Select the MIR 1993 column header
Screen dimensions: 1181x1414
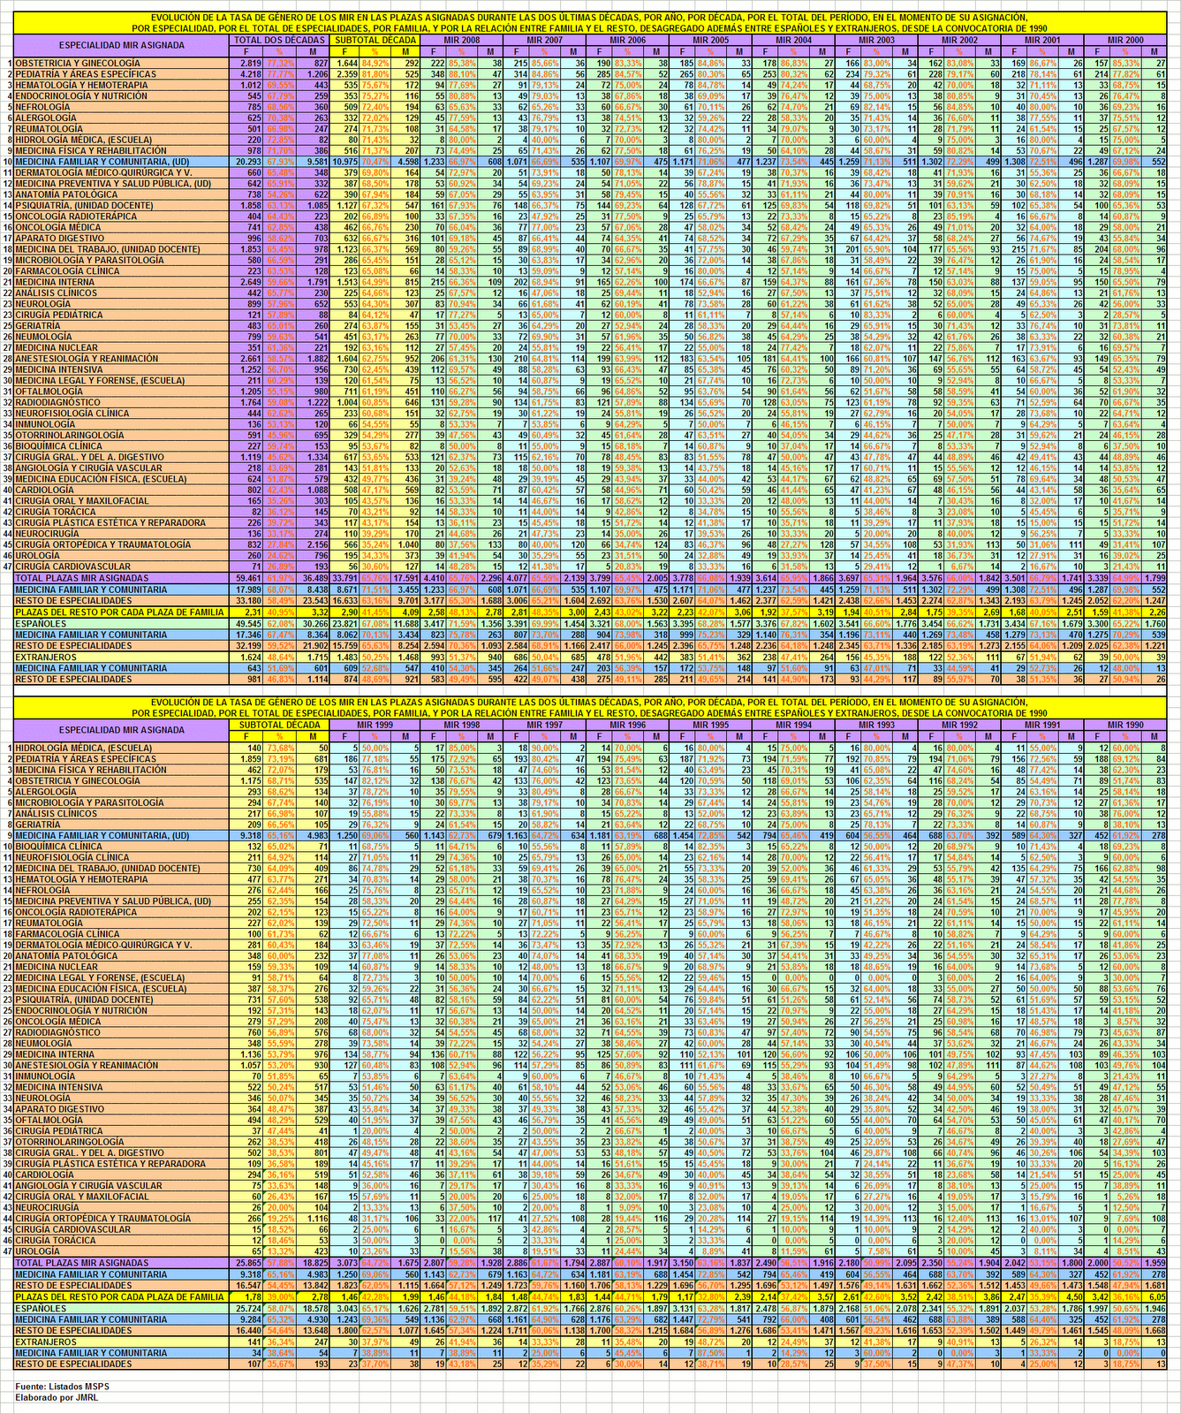coord(878,725)
